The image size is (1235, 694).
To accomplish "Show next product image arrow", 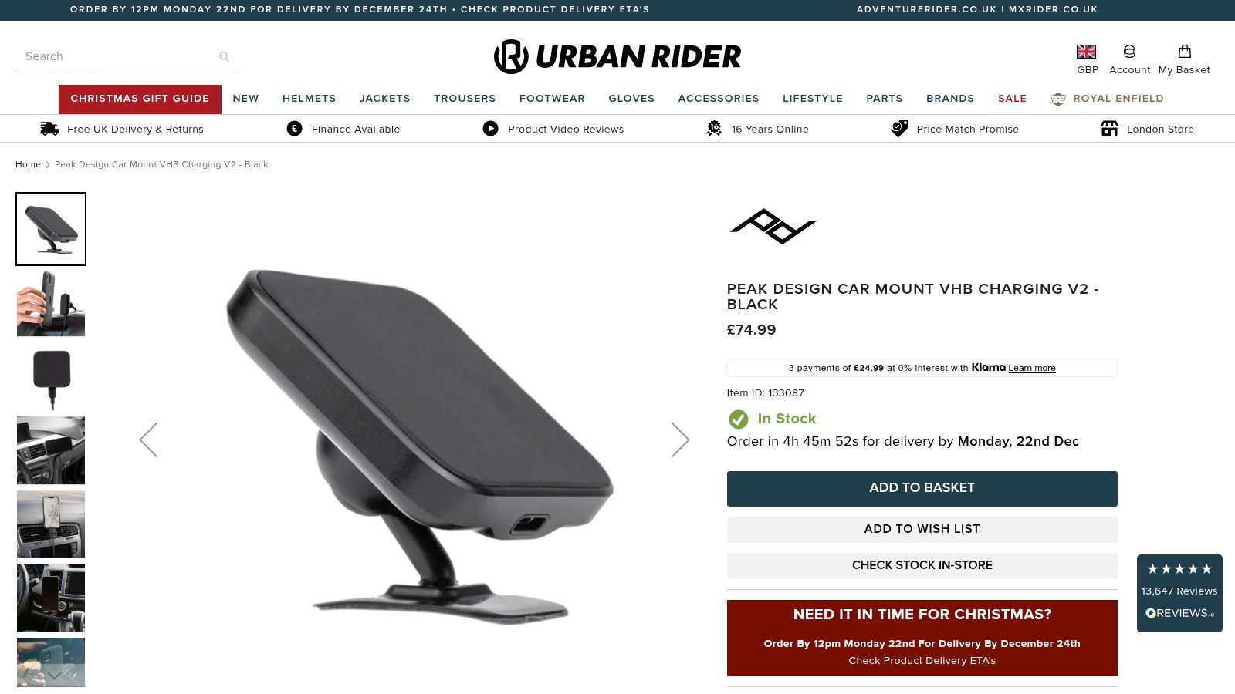I will coord(680,440).
